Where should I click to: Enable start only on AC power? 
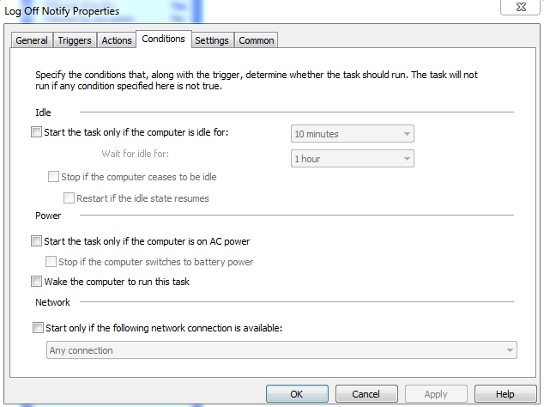(36, 241)
